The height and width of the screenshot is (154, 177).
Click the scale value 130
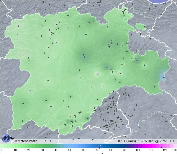click(x=175, y=150)
